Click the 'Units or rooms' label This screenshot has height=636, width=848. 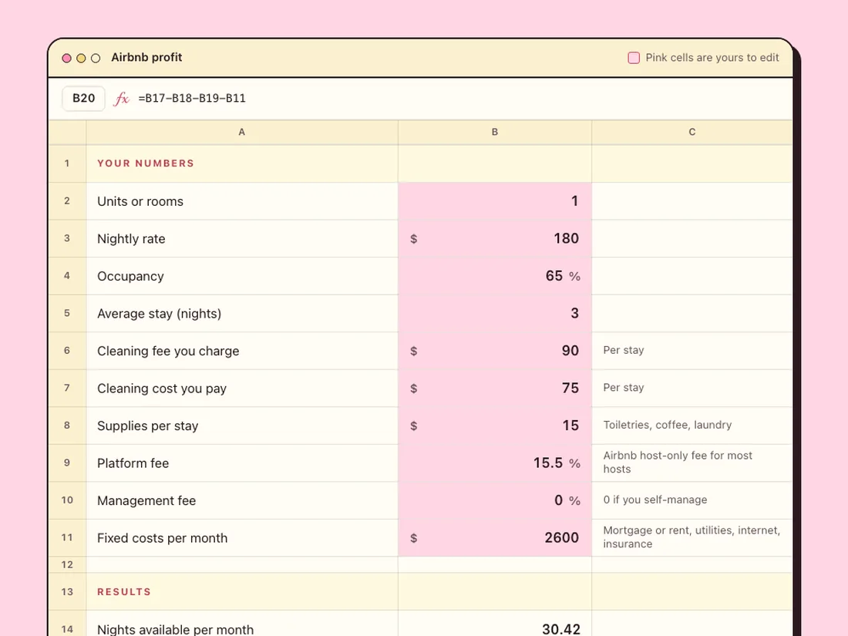140,201
